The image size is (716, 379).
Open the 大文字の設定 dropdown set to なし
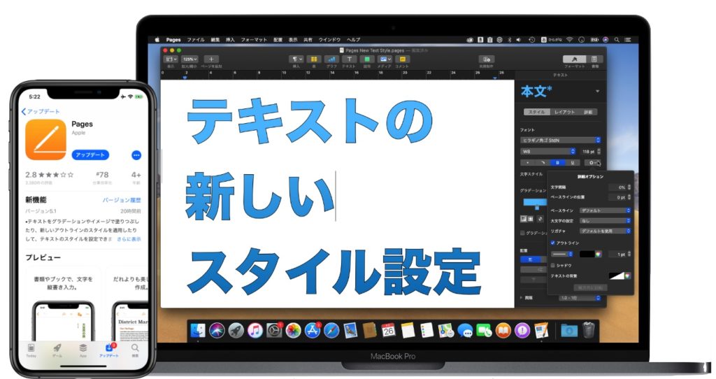pos(605,220)
